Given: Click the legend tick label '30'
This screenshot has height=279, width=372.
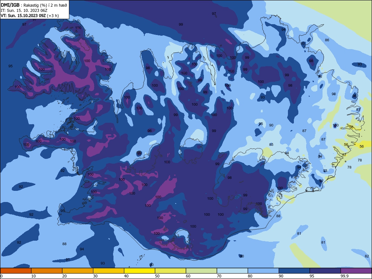Looking at the screenshot, I should point(95,276).
